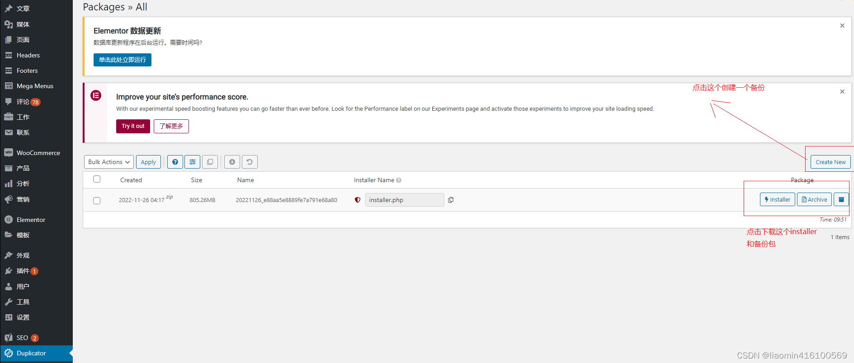Click the 805.26MB size value
854x363 pixels.
point(203,200)
